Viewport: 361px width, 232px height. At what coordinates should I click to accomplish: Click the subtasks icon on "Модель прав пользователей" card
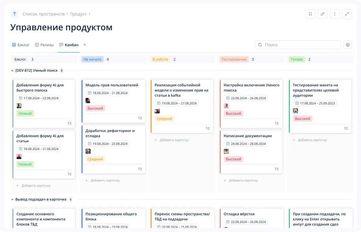point(140,118)
